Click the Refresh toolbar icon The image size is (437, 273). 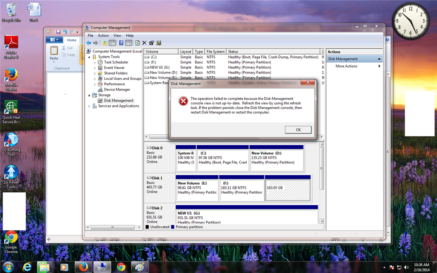(x=137, y=43)
